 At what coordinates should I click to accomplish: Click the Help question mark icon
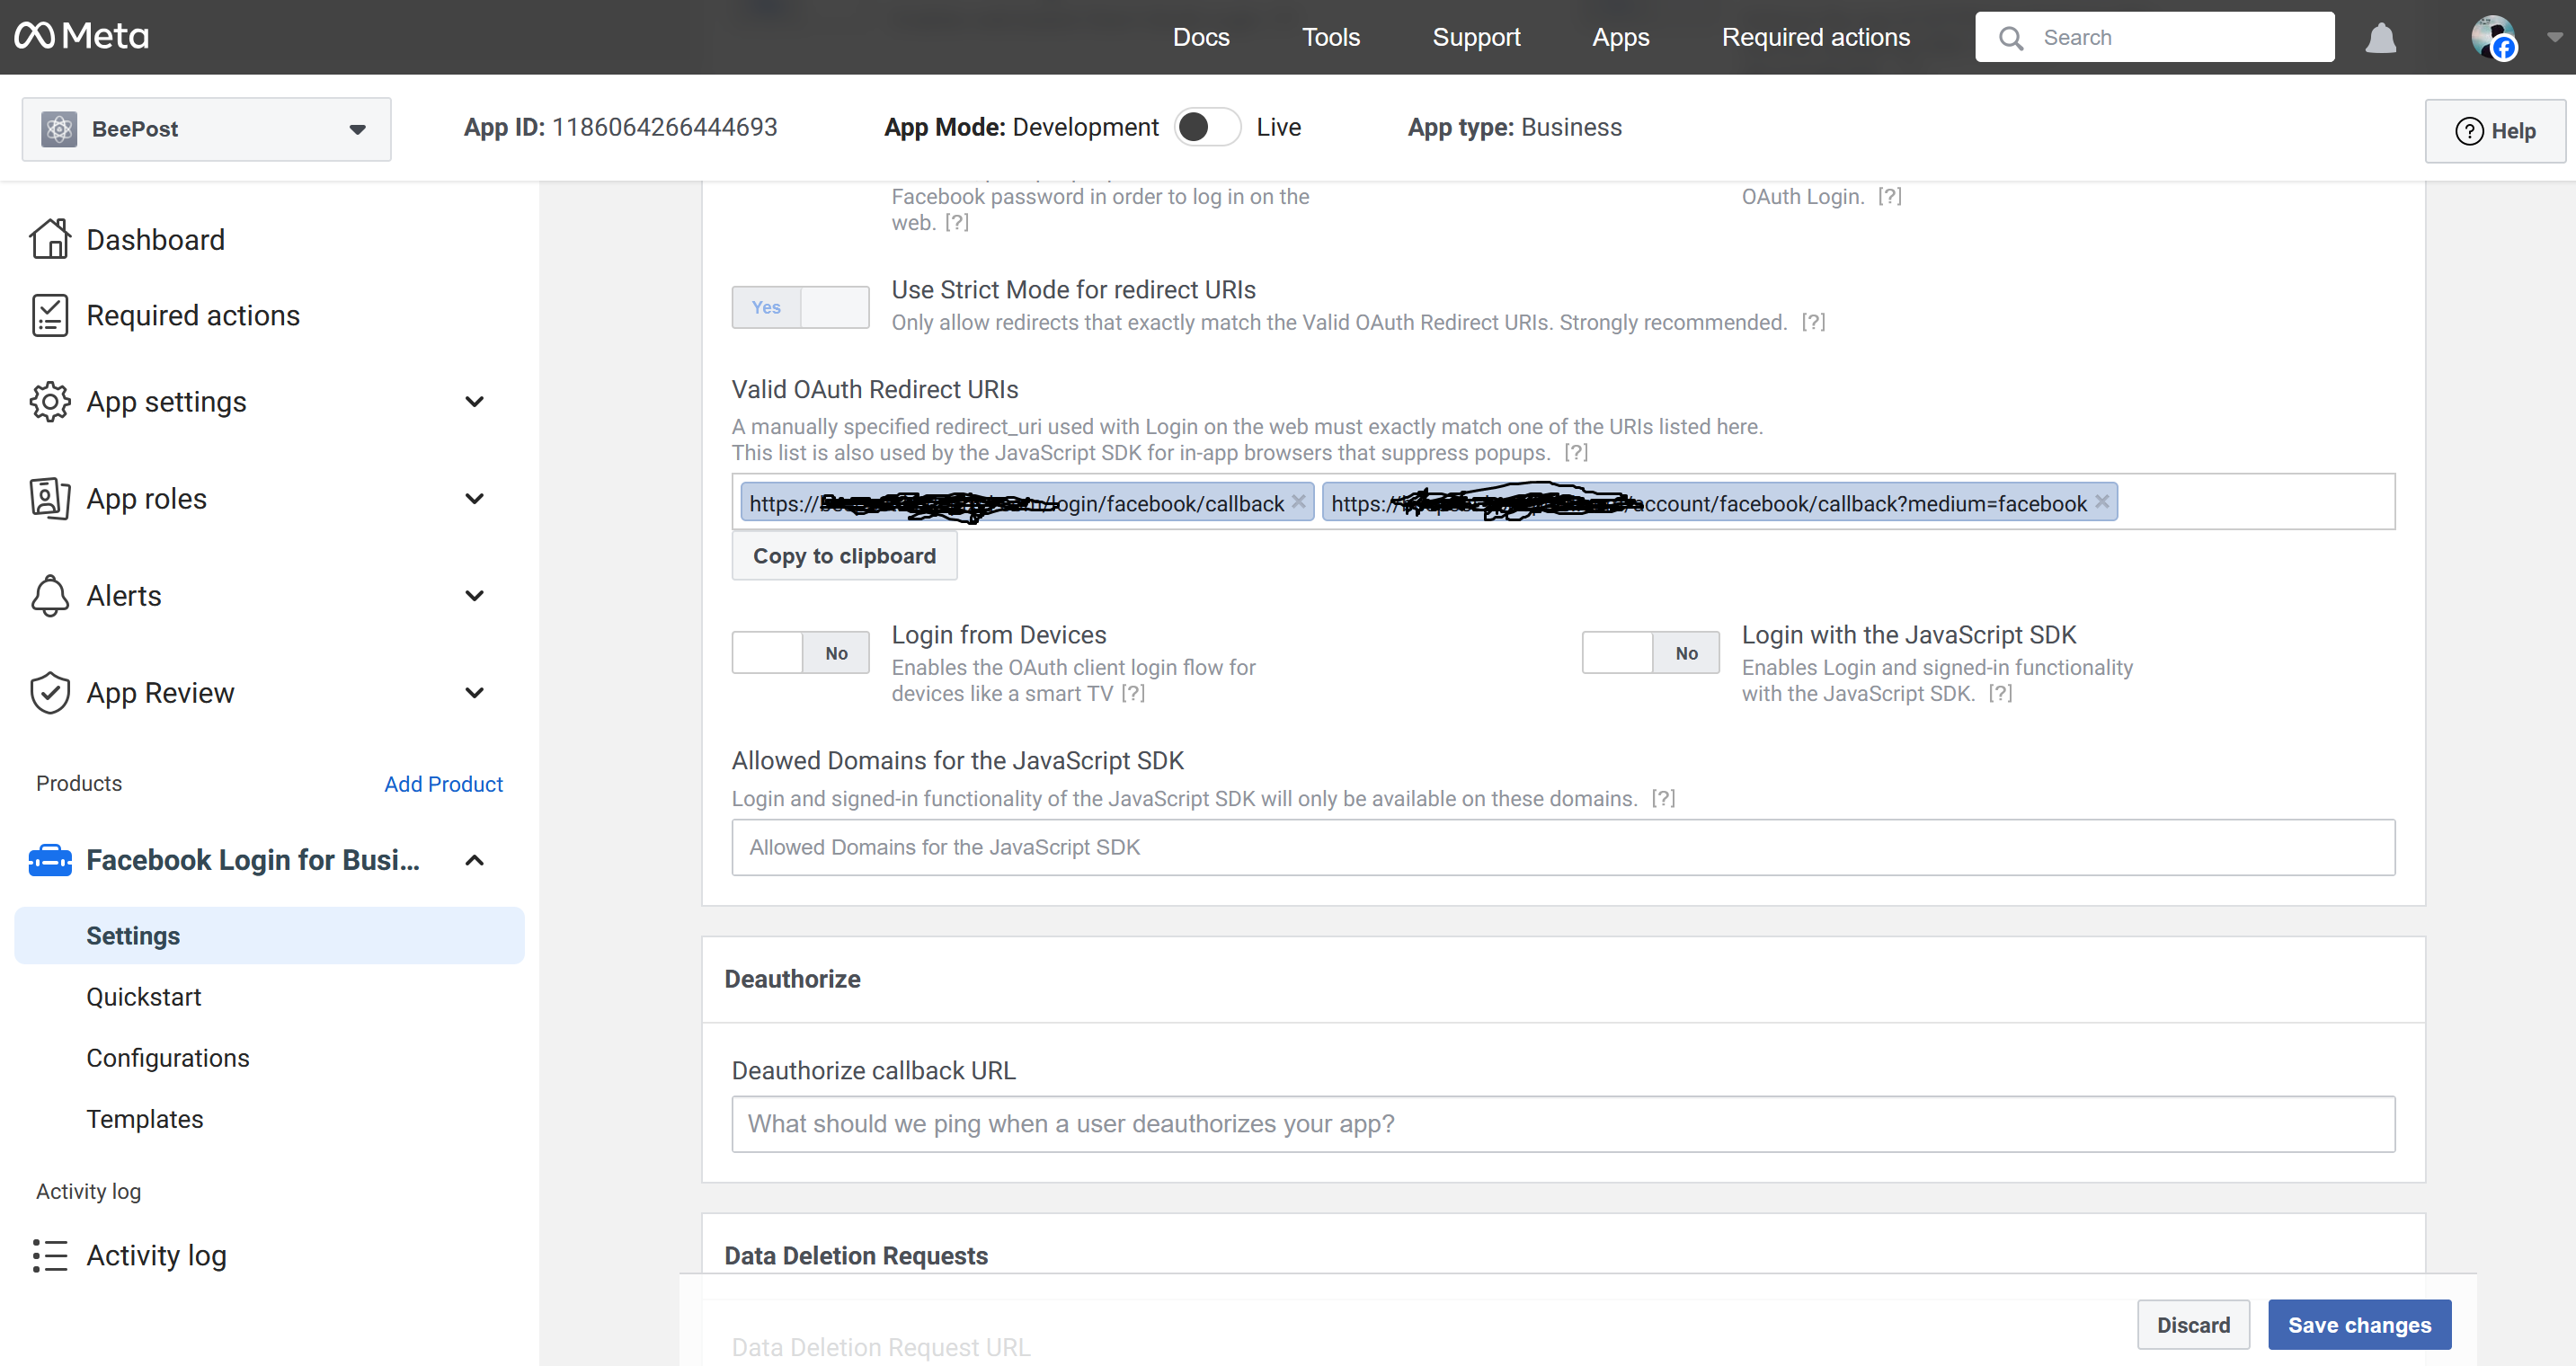coord(2469,131)
